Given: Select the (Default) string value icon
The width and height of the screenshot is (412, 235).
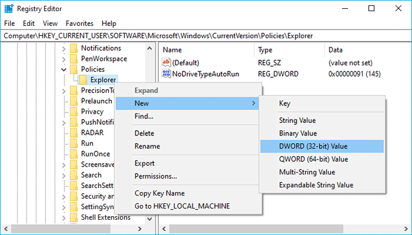Looking at the screenshot, I should pyautogui.click(x=166, y=62).
